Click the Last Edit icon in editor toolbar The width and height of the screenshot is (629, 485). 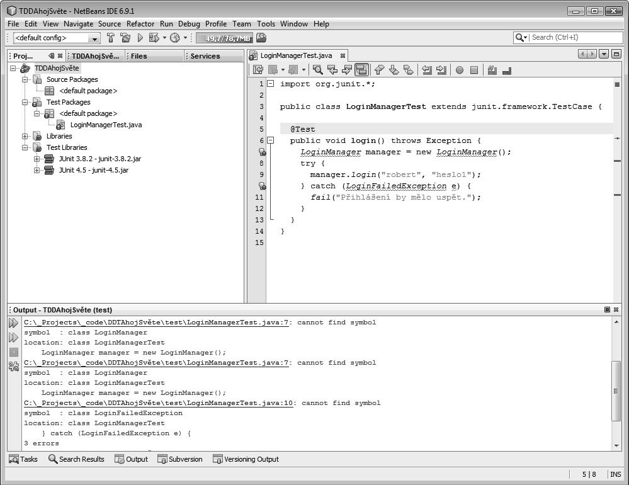coord(258,70)
